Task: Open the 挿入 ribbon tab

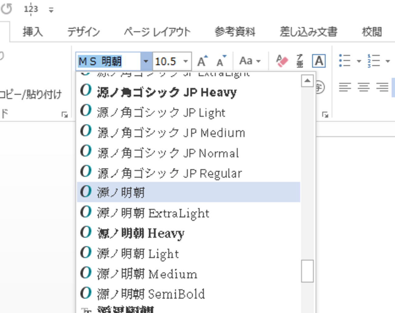Action: tap(33, 32)
